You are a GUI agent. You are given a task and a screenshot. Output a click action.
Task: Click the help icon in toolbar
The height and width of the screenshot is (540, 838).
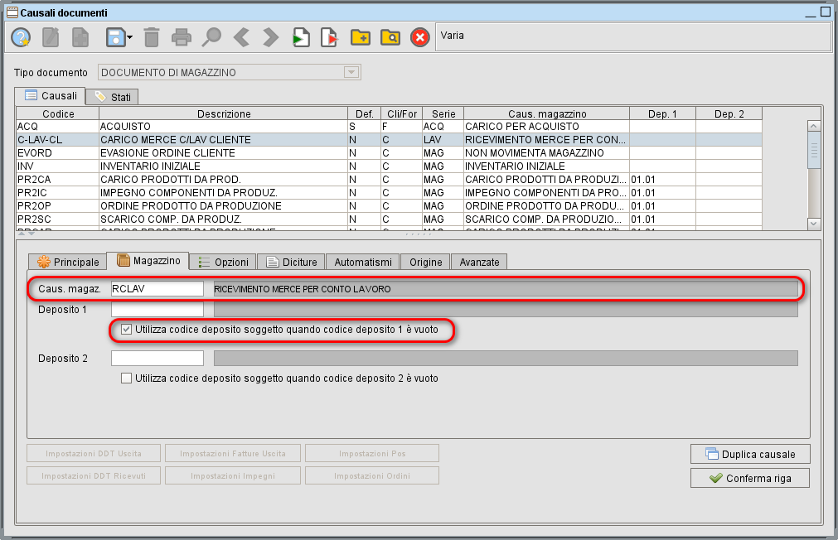pyautogui.click(x=21, y=37)
